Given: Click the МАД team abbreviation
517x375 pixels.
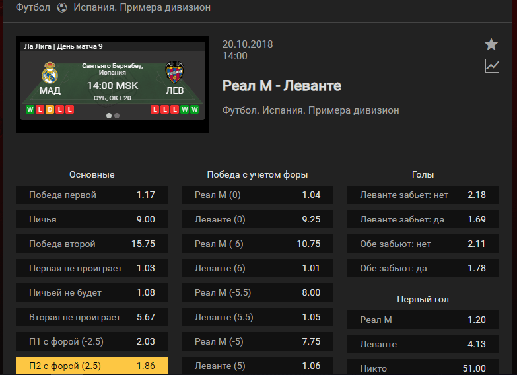Looking at the screenshot, I should coord(50,90).
